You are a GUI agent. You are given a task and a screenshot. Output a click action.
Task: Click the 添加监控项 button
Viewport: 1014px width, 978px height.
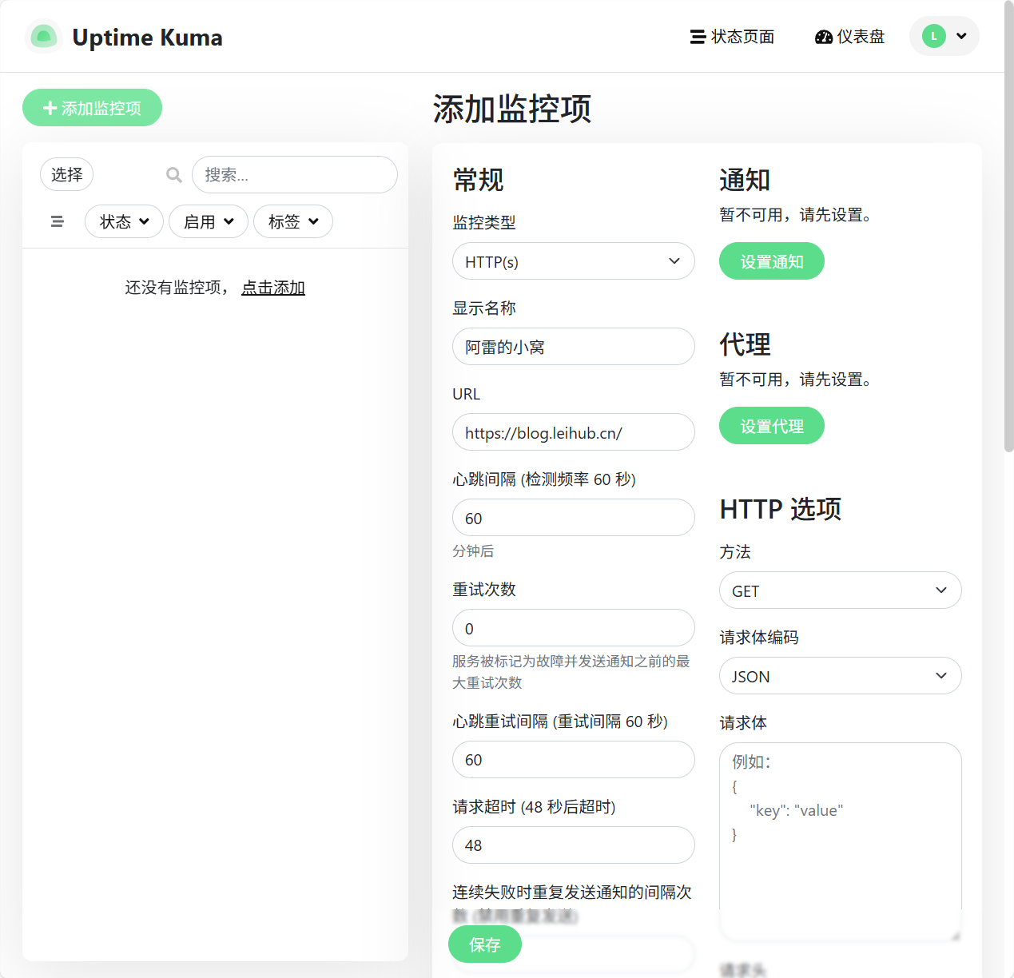pyautogui.click(x=92, y=108)
